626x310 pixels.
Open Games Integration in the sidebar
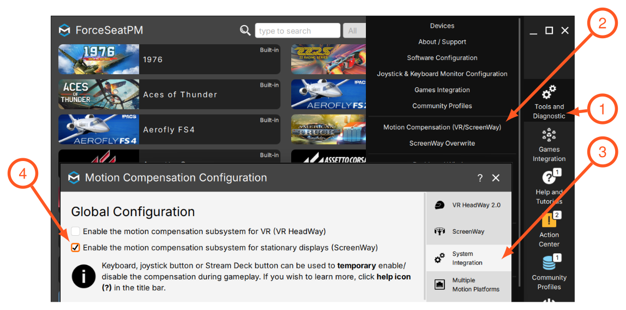click(549, 145)
